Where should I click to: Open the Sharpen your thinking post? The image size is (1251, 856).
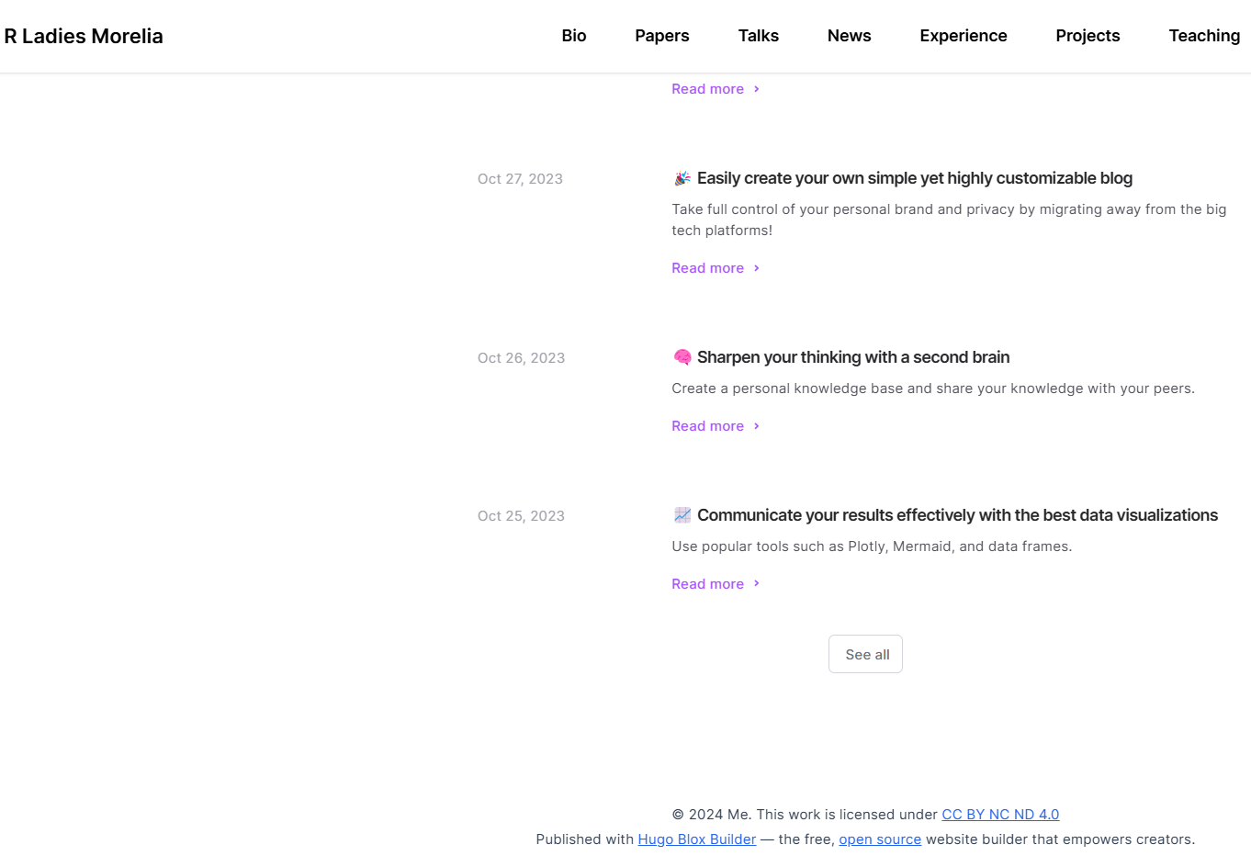pyautogui.click(x=853, y=357)
